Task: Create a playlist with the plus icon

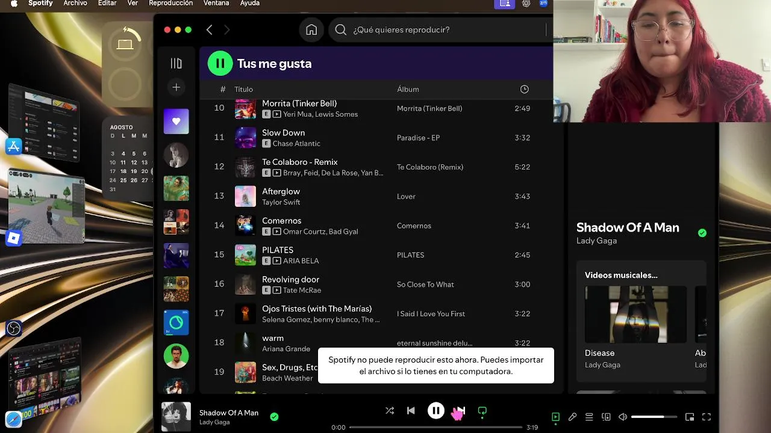Action: click(x=176, y=87)
